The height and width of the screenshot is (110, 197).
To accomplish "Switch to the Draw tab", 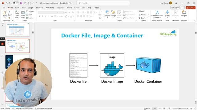I will pyautogui.click(x=23, y=8).
